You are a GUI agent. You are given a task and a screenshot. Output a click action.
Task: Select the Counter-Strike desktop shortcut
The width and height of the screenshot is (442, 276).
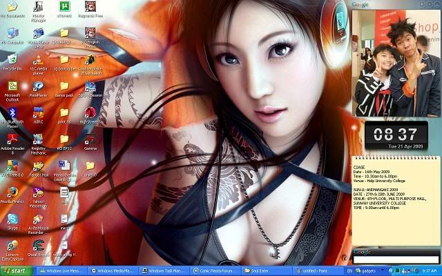coord(90,64)
